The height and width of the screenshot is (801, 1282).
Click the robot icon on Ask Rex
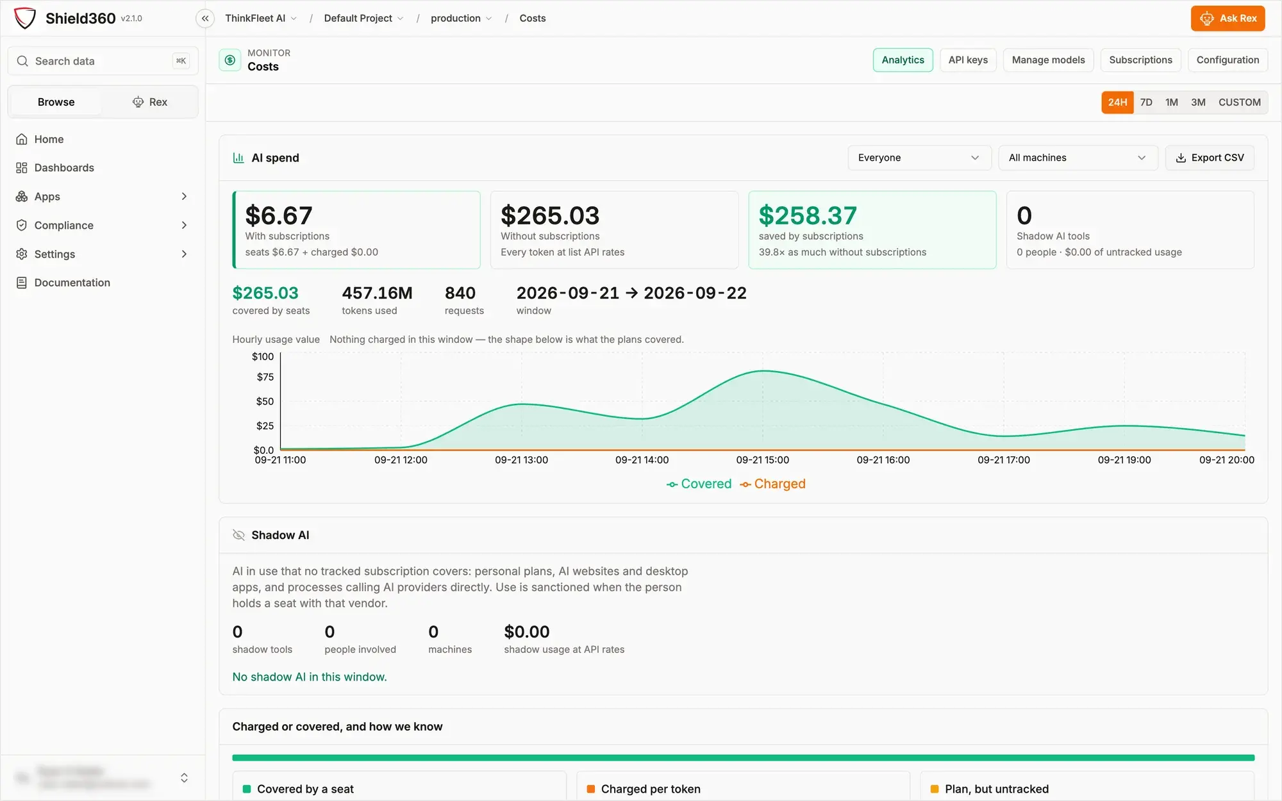1207,19
